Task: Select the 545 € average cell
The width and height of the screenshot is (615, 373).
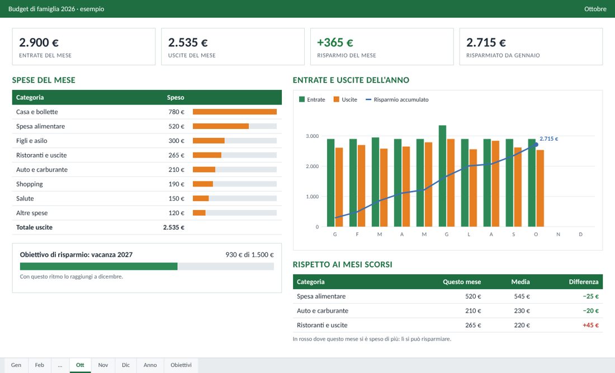Action: click(522, 296)
